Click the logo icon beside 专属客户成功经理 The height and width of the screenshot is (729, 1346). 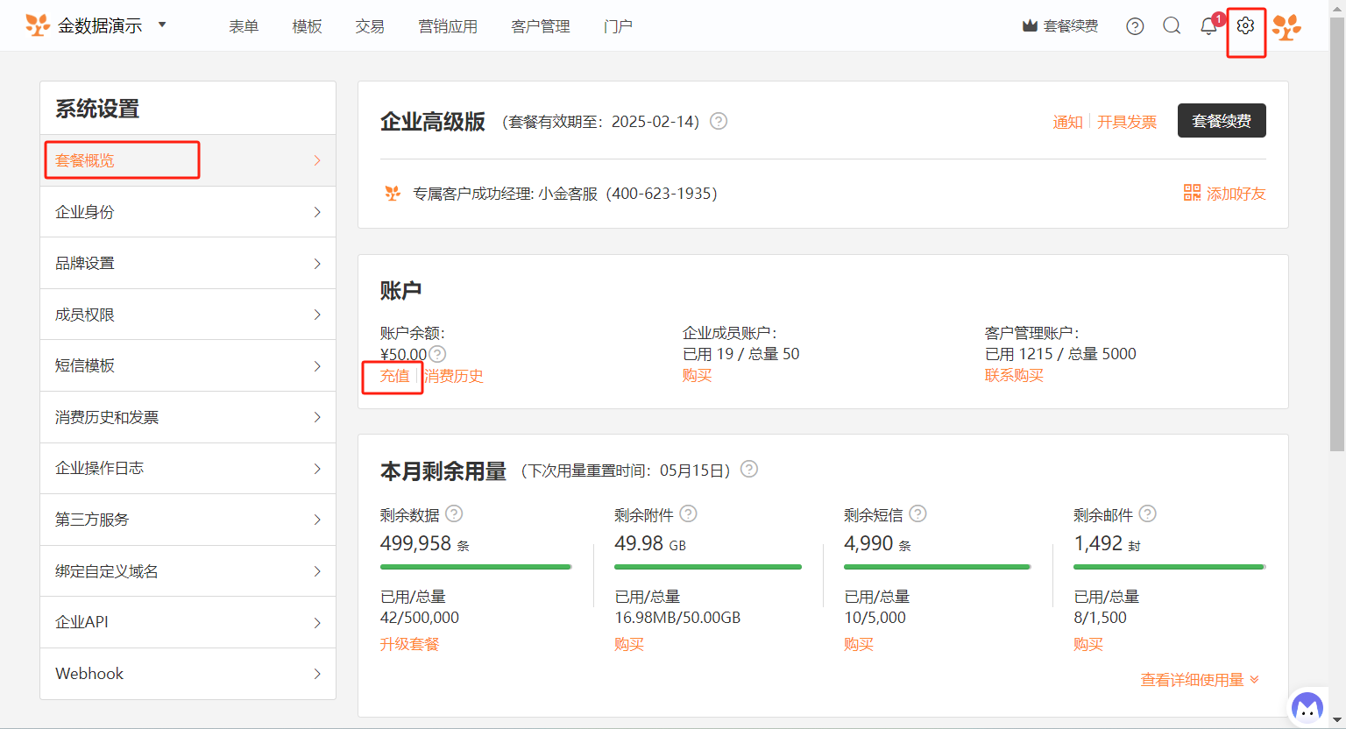coord(393,193)
